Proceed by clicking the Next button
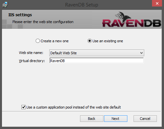 click(x=116, y=119)
